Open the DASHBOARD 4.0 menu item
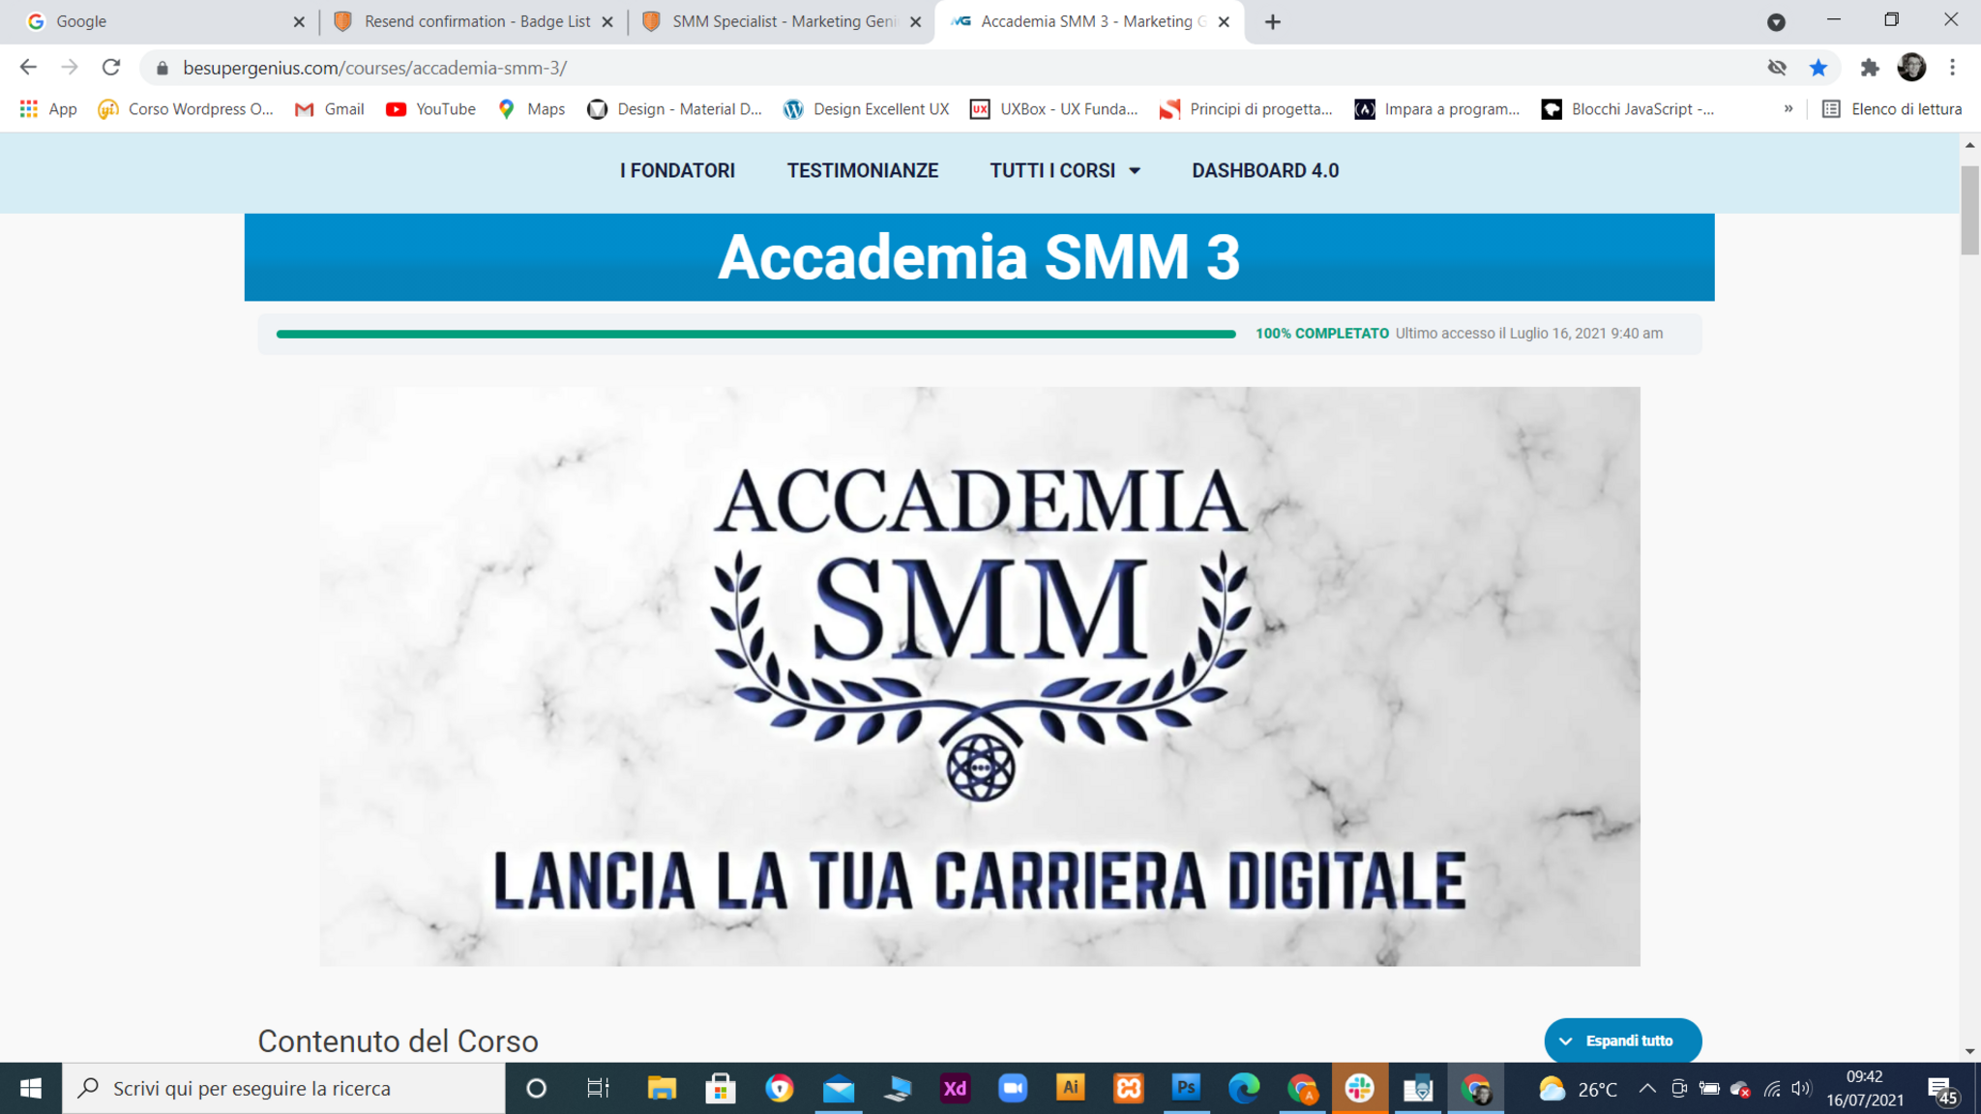The width and height of the screenshot is (1981, 1114). pyautogui.click(x=1265, y=171)
